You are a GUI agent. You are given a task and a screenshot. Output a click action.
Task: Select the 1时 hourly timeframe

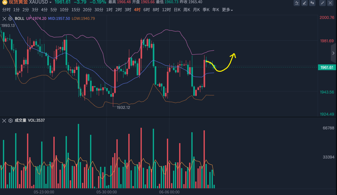[x=109, y=10]
